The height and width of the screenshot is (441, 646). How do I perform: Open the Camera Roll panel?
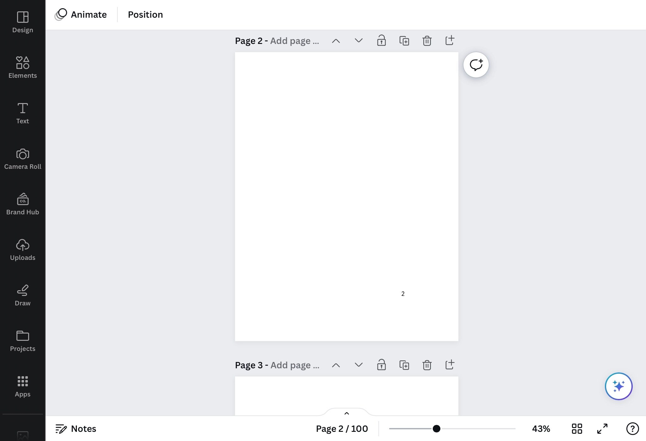(22, 159)
